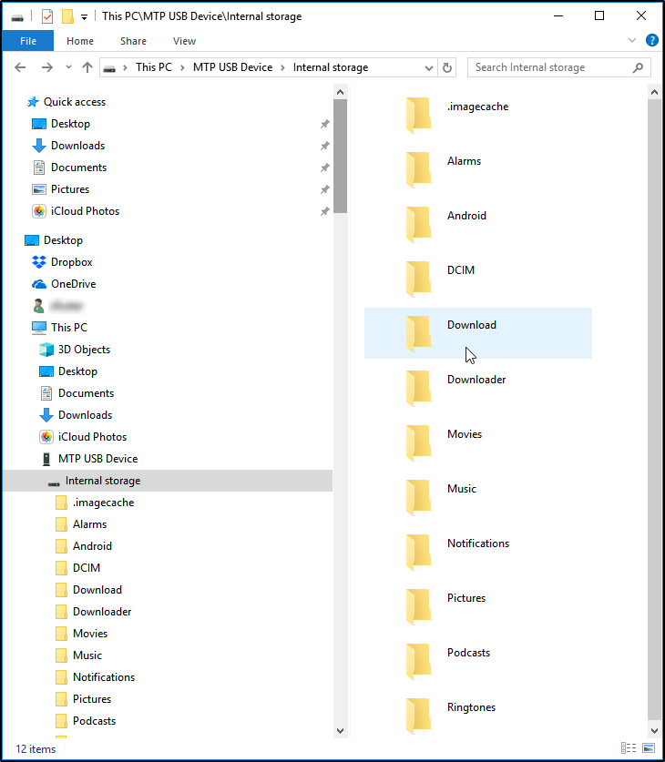Switch to large icons view
The width and height of the screenshot is (665, 762).
(x=649, y=748)
